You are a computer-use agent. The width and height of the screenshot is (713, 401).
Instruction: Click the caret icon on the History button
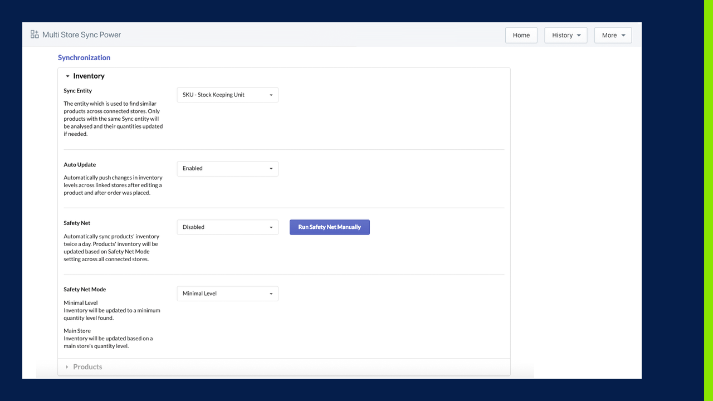[x=579, y=35]
